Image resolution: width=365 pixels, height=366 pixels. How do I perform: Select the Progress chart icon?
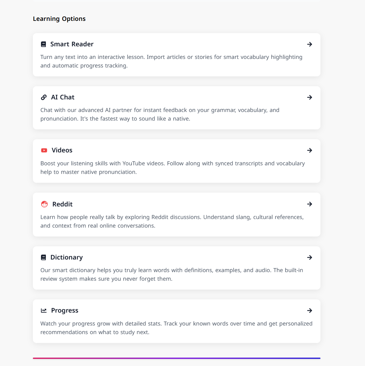click(44, 310)
